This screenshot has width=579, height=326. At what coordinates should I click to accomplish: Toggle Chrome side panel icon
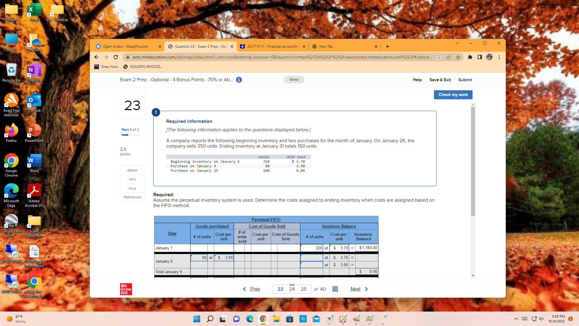pos(479,57)
